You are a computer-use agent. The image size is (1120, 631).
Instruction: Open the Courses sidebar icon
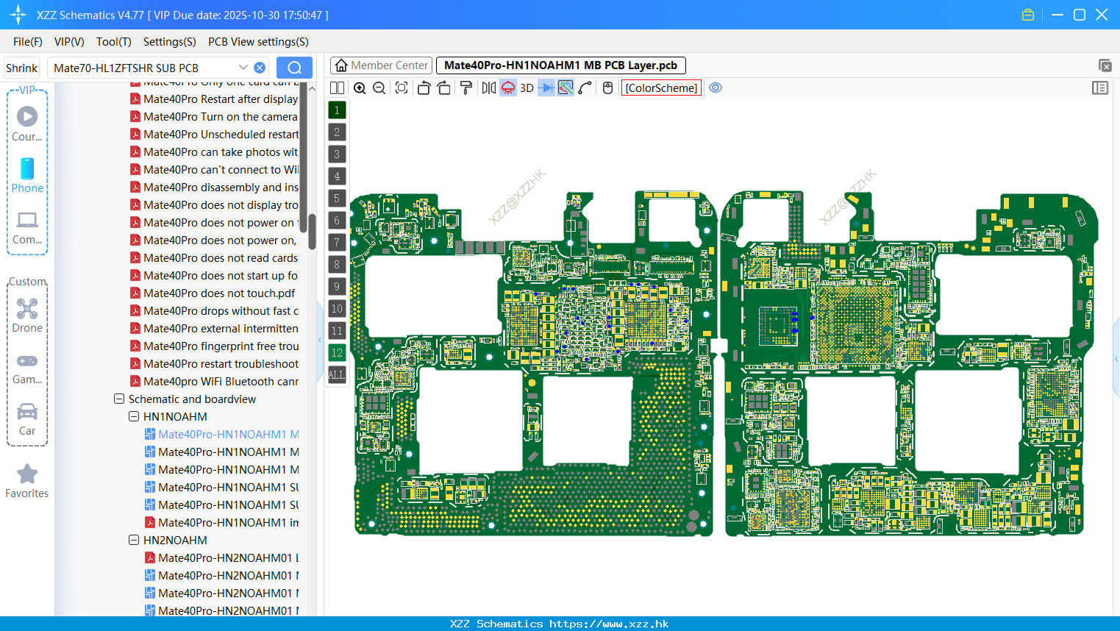[27, 124]
